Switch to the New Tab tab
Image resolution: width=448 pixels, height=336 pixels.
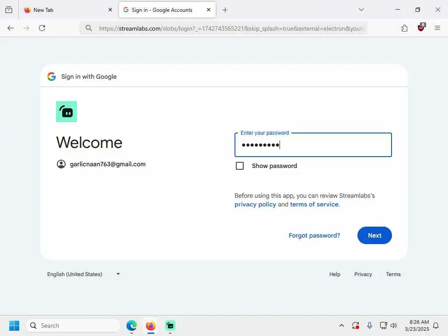[x=68, y=10]
